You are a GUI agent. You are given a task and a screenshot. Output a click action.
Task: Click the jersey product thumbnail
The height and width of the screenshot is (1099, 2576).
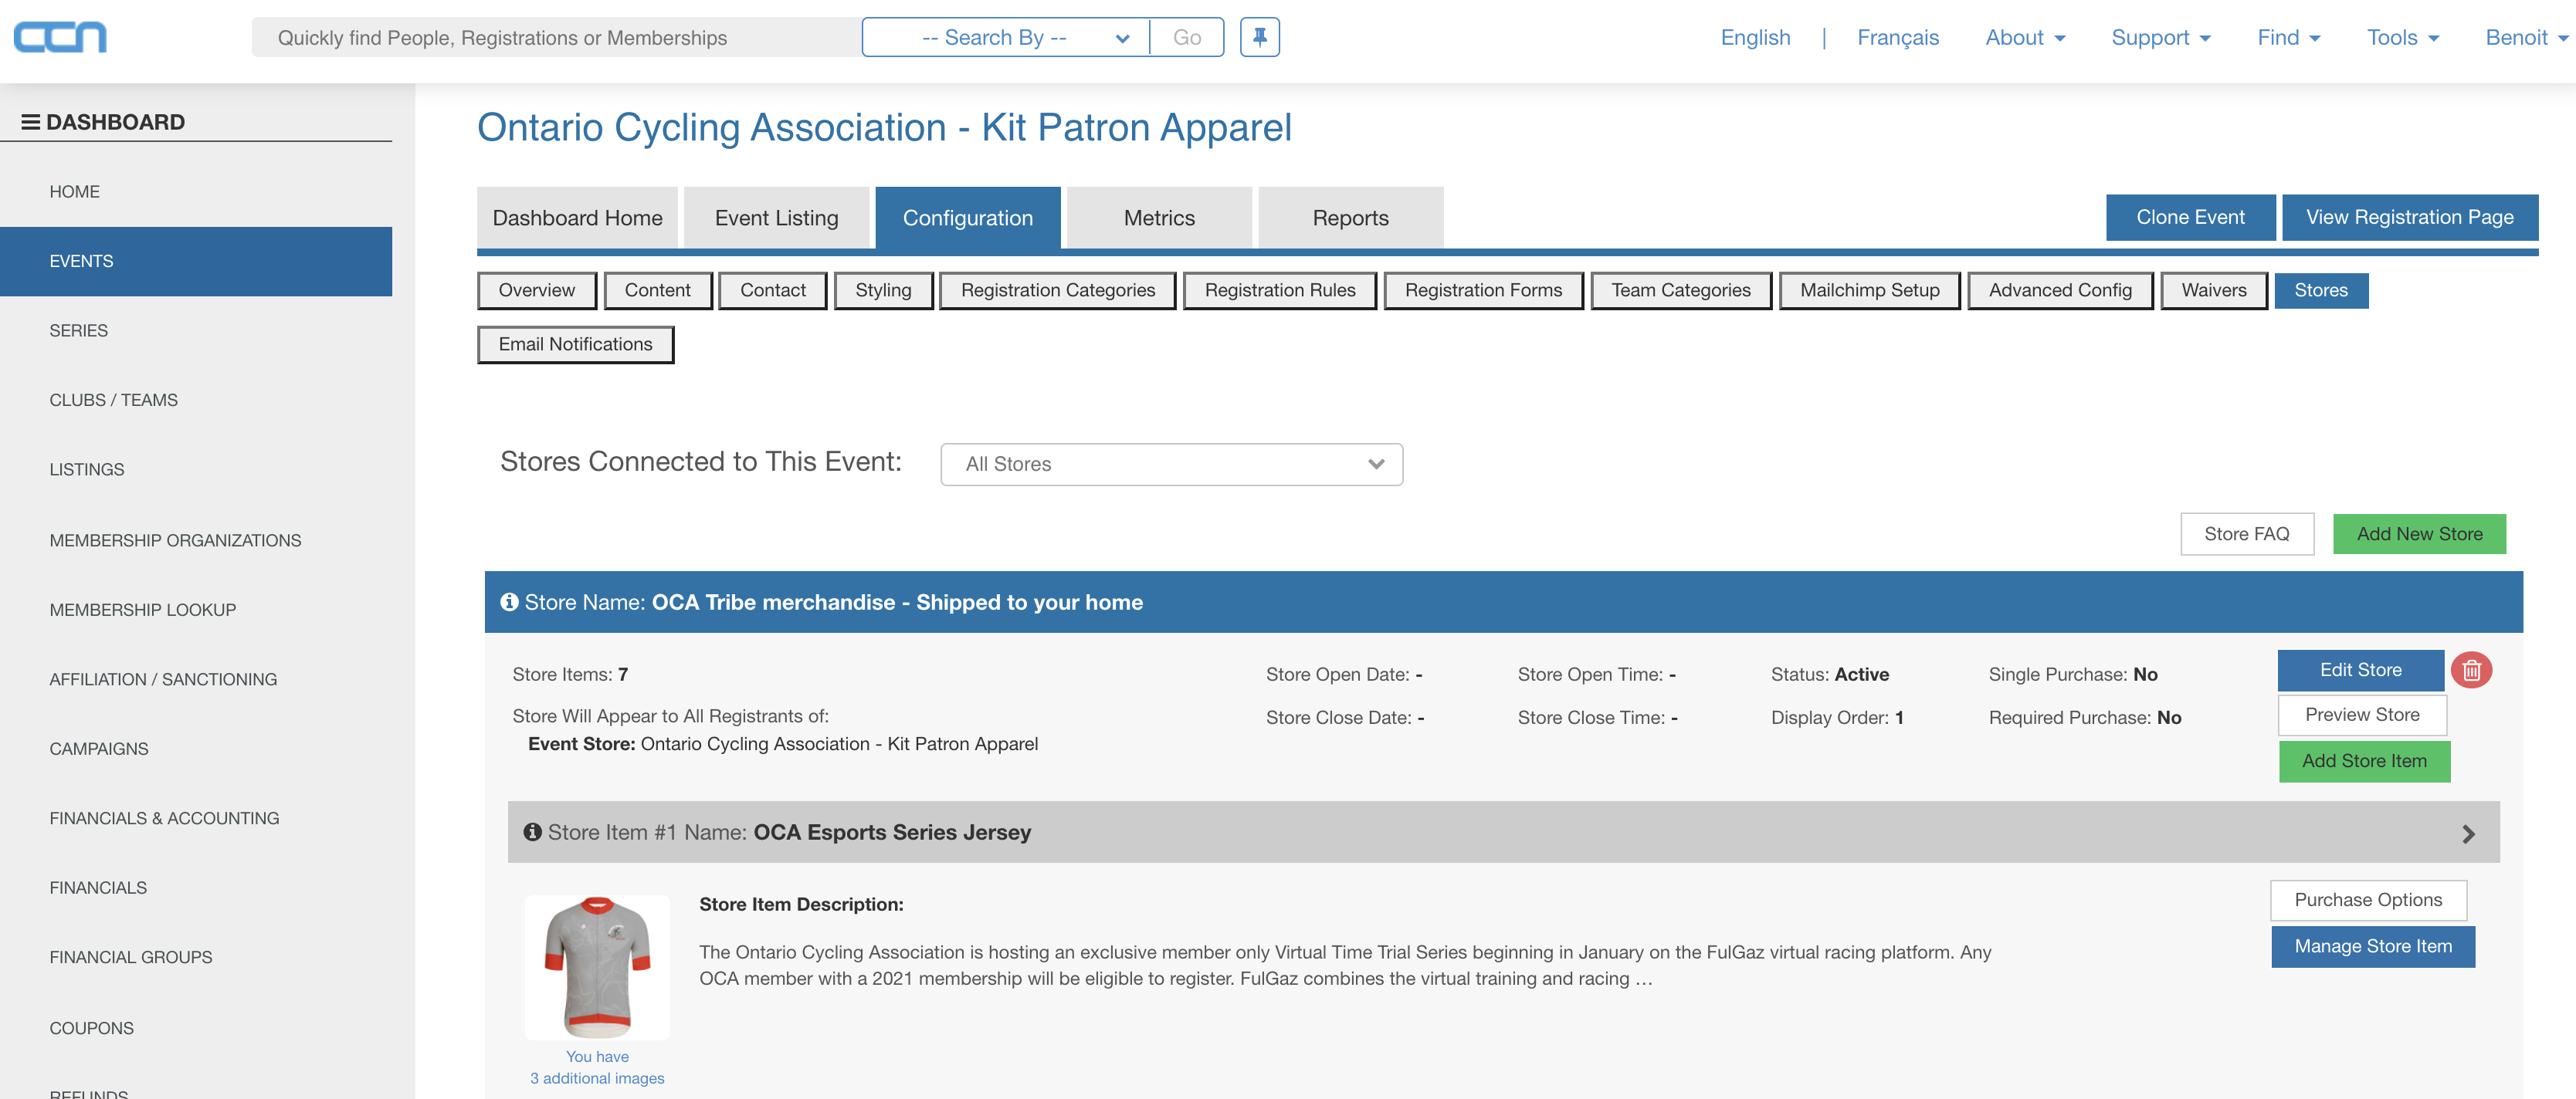597,966
